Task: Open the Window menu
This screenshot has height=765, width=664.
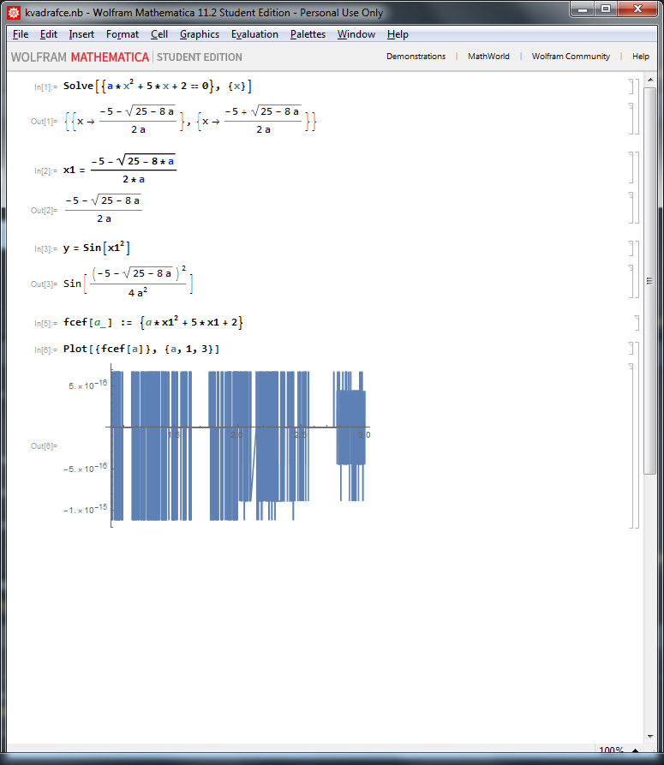Action: tap(356, 34)
